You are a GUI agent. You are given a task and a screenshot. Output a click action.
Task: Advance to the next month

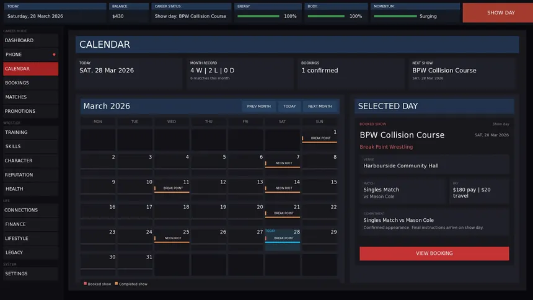[x=320, y=106]
